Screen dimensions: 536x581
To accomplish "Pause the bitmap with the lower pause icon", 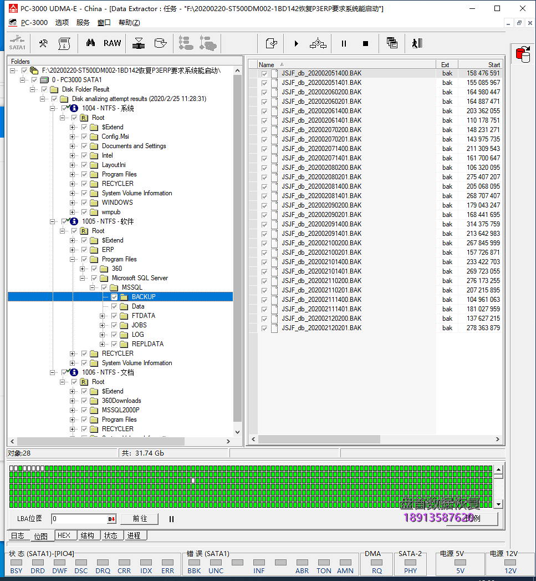I will click(171, 519).
